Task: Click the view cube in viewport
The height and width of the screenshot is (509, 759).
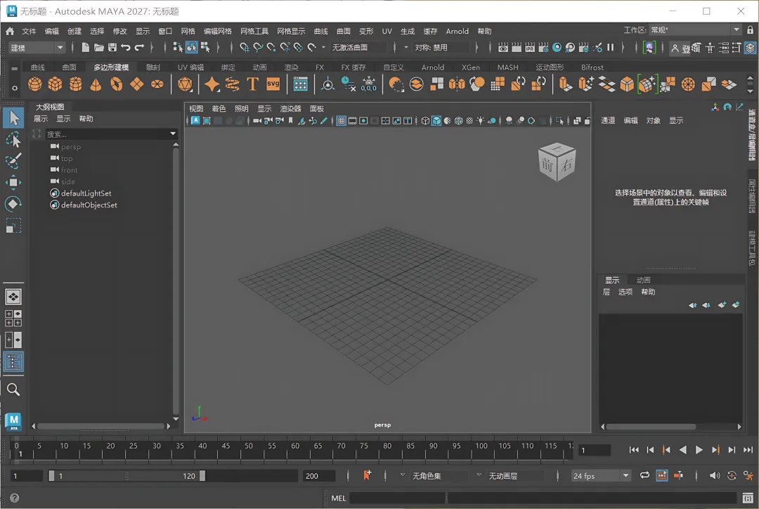Action: click(x=557, y=163)
